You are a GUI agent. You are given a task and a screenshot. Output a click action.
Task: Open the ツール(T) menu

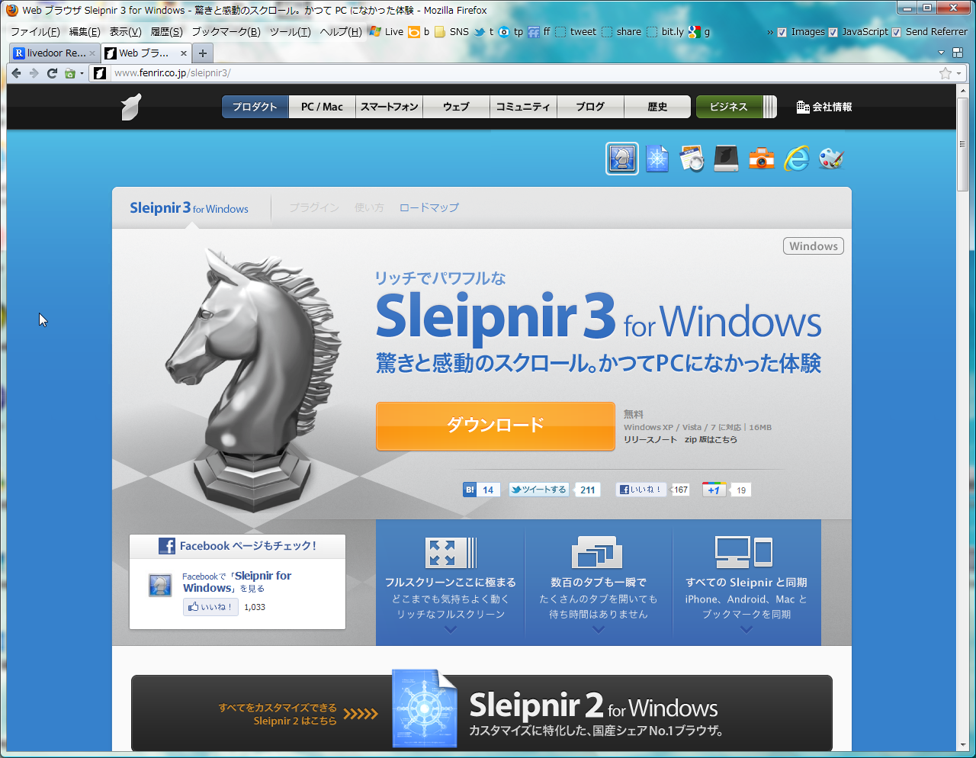(x=290, y=32)
